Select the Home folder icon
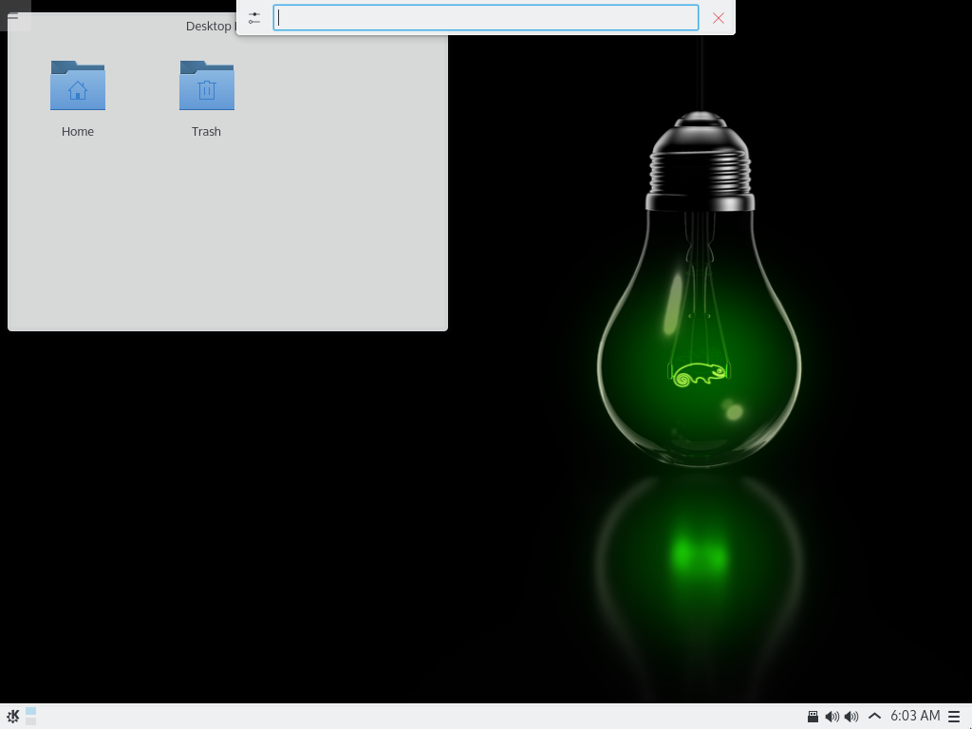Image resolution: width=972 pixels, height=729 pixels. (78, 86)
